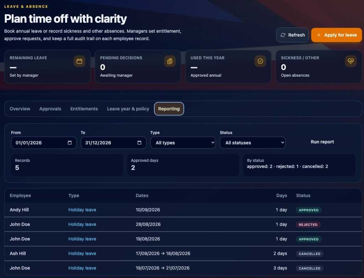Screen dimensions: 364x278
Task: Switch to the Overview tab
Action: coord(20,109)
